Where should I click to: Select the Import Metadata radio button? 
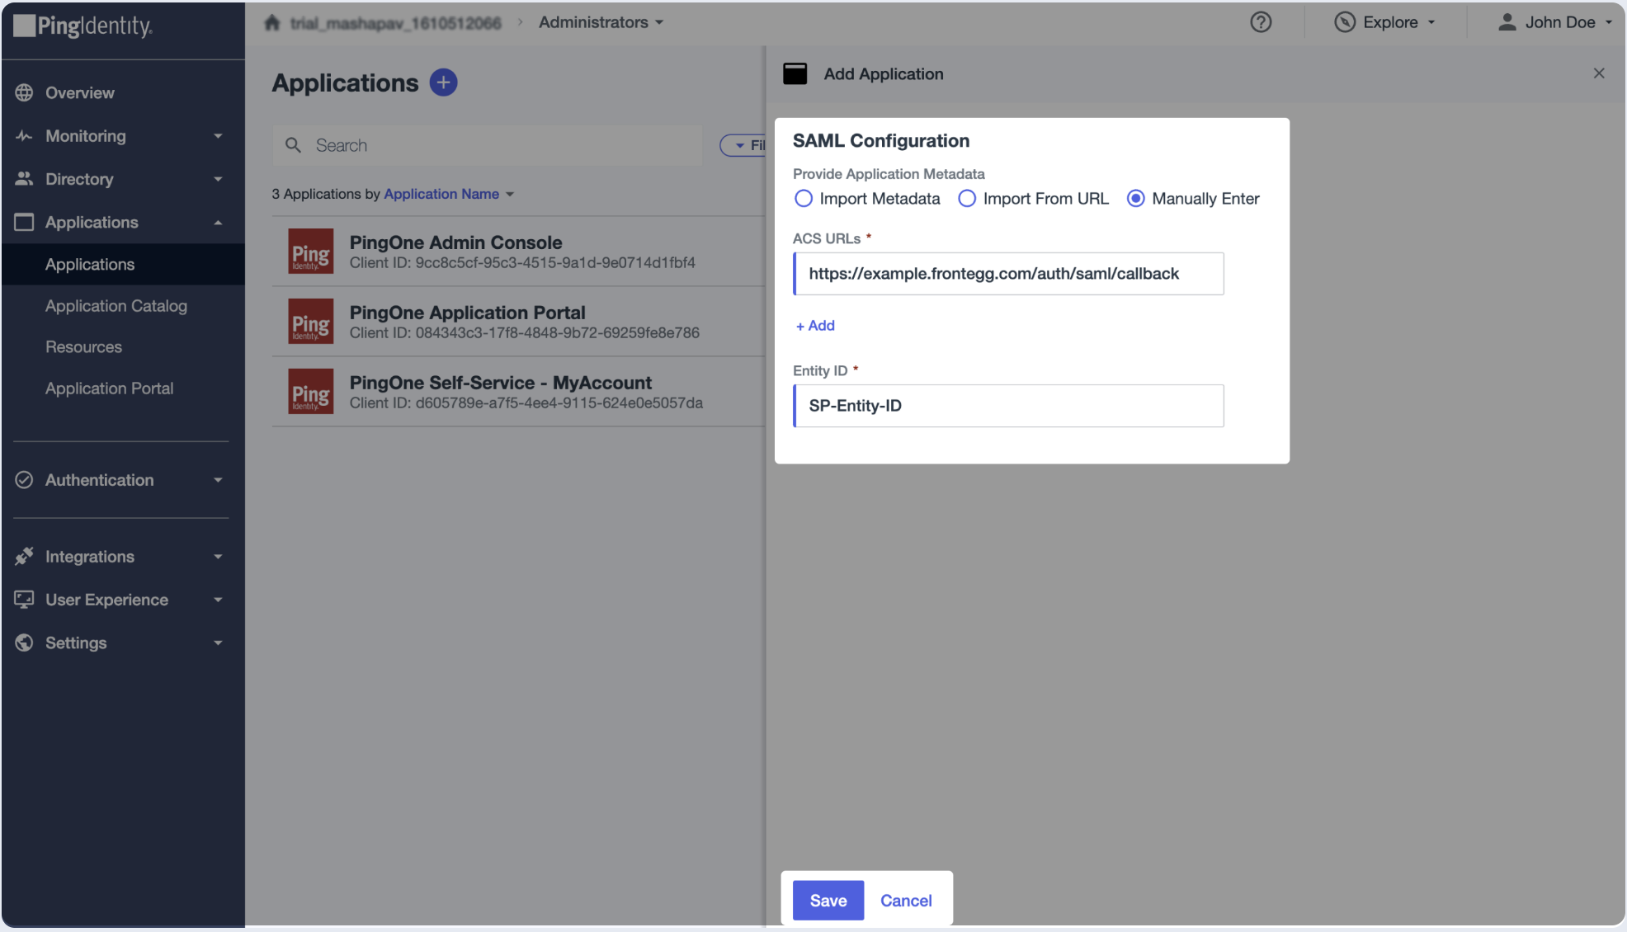click(x=803, y=199)
